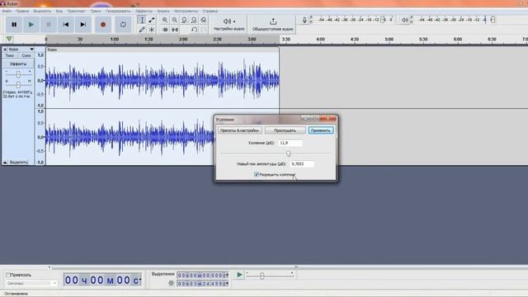
Task: Click the 4:00 mark on timeline ruler
Action: pyautogui.click(x=320, y=39)
